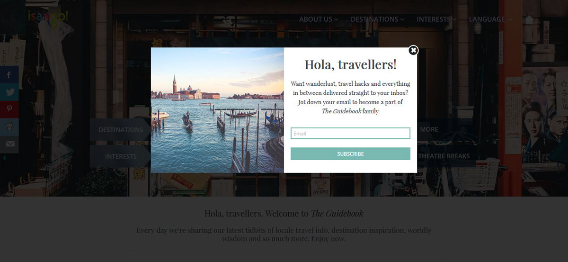Open the Interests dropdown in top navigation
This screenshot has height=262, width=568.
[x=436, y=19]
